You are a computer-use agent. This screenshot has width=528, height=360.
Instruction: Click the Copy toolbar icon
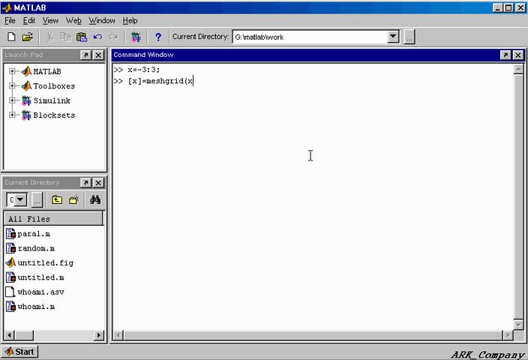coord(66,37)
